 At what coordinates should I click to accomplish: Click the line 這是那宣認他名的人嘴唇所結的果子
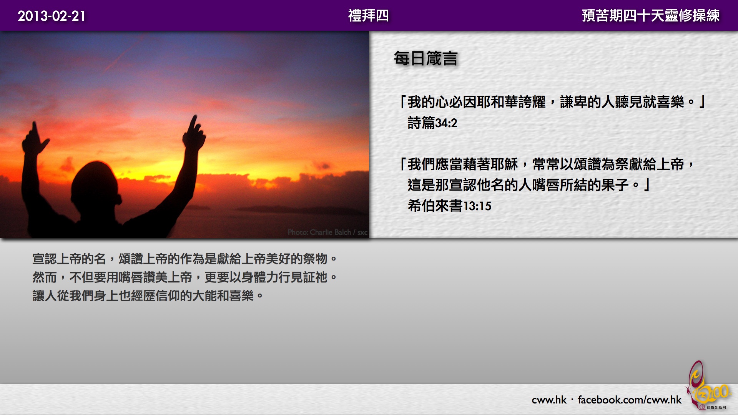(528, 185)
